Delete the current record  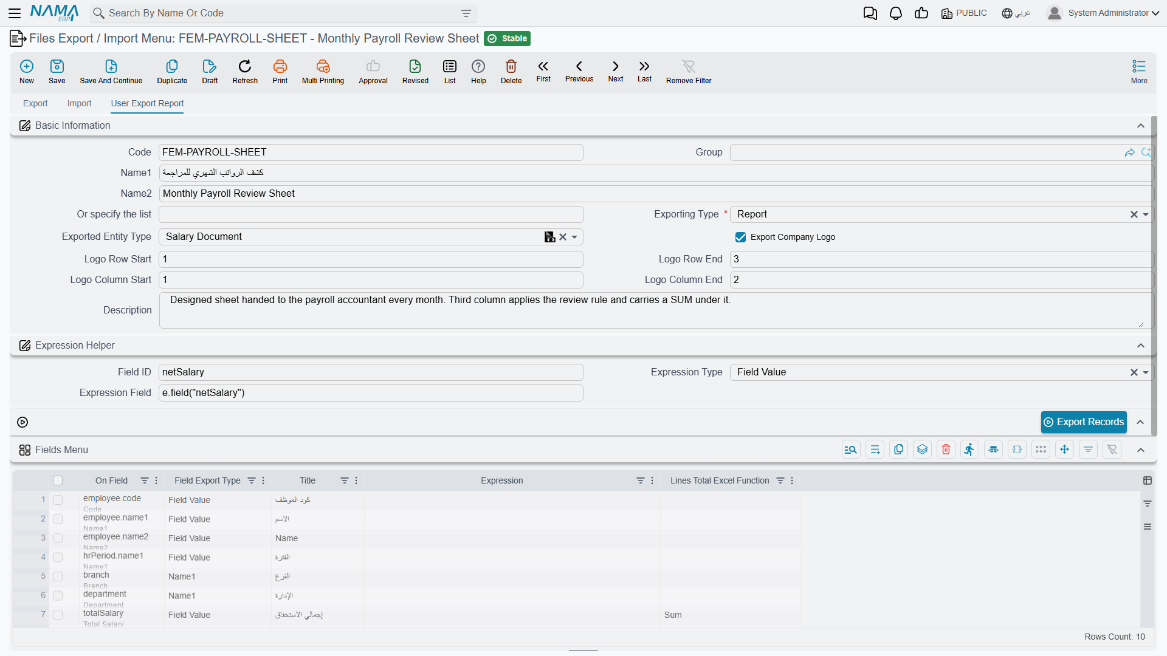[x=511, y=66]
